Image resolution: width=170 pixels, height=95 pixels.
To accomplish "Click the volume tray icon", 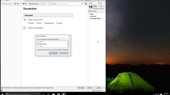I will click(156, 94).
